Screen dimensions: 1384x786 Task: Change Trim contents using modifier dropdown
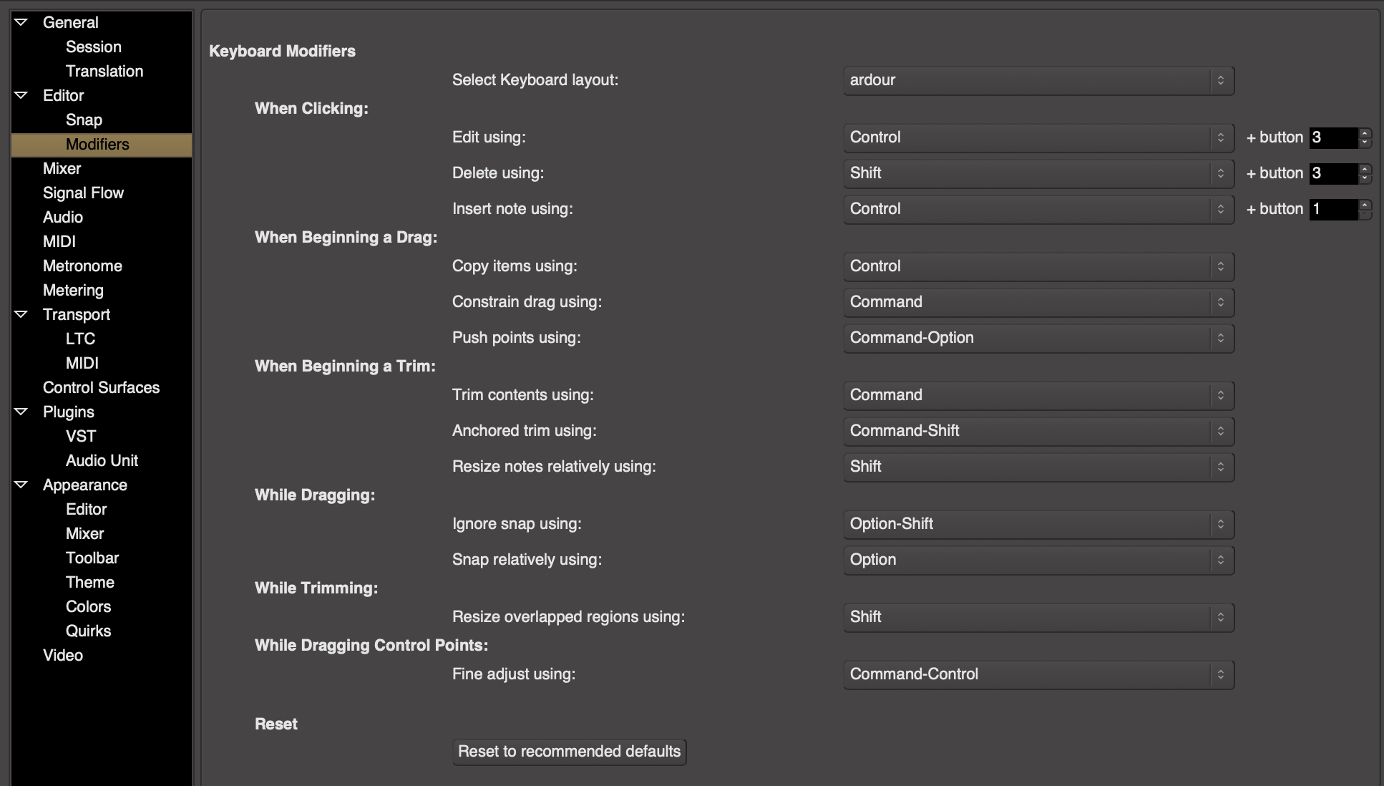click(x=1036, y=395)
